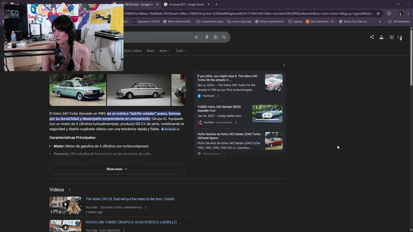
Task: Play the Goblin Volvo 245 video thumbnail
Action: [65, 205]
